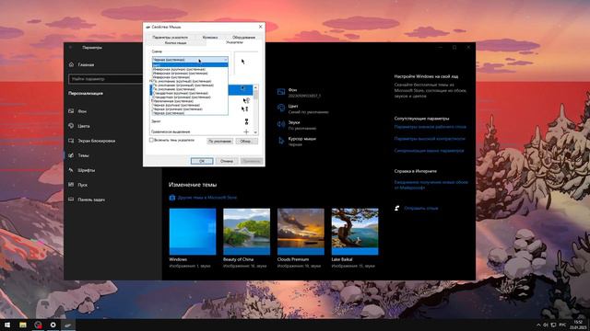Open File Explorer from the taskbar
The image size is (590, 331).
click(23, 325)
